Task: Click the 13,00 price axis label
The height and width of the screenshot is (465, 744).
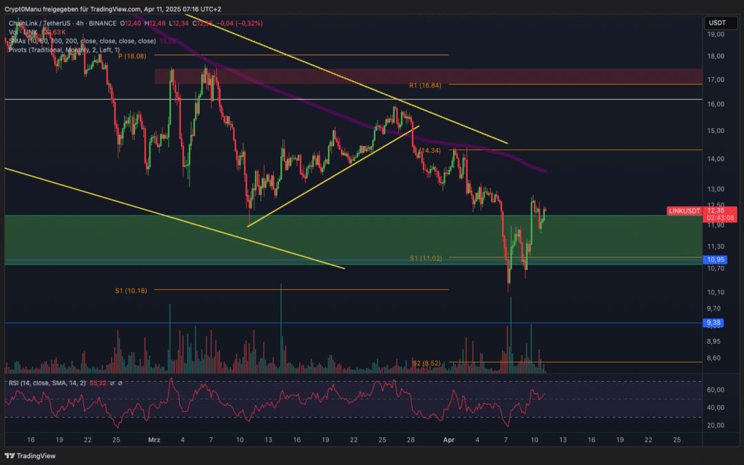Action: coord(716,189)
